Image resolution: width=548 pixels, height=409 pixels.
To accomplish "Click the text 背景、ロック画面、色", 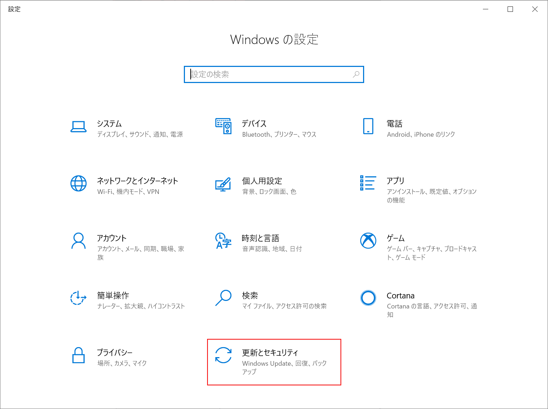I will point(269,192).
